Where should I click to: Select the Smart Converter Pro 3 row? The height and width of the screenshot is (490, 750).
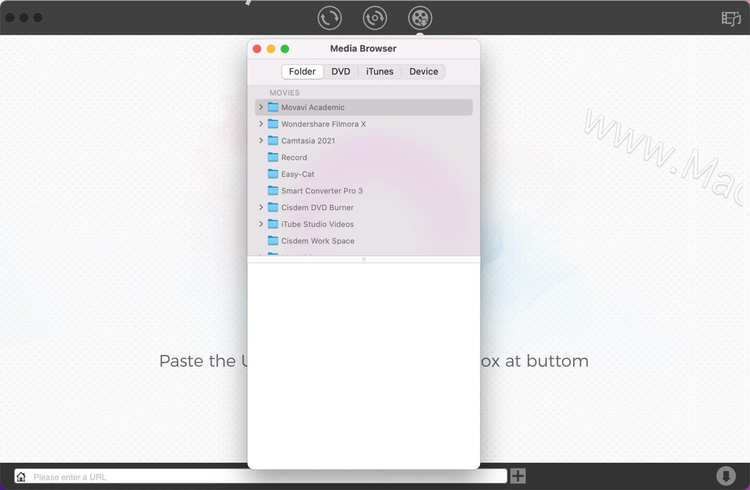[x=364, y=191]
